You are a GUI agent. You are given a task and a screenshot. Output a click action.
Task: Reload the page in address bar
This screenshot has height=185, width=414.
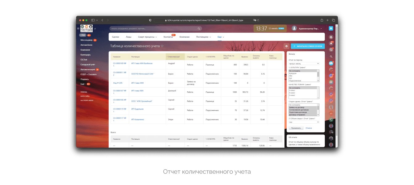pos(258,20)
